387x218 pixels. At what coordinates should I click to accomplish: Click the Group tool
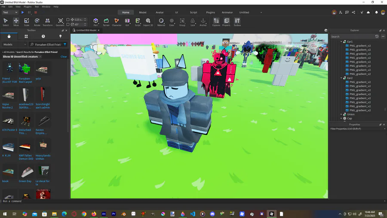182,22
